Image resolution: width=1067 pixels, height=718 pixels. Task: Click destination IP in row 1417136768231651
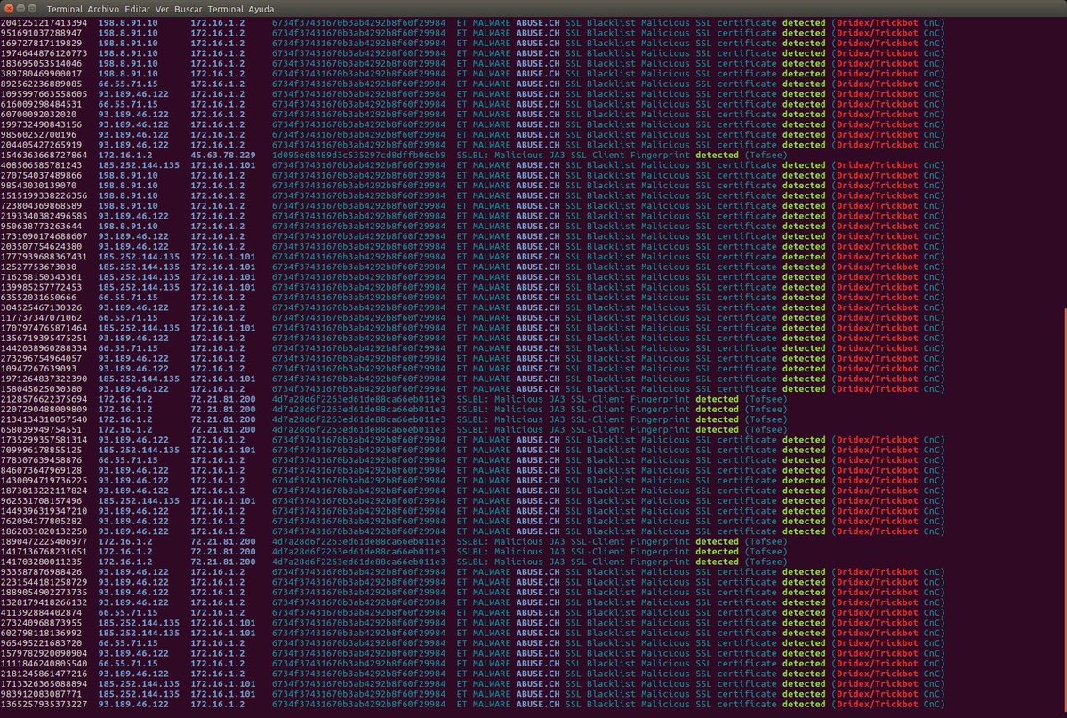(223, 552)
